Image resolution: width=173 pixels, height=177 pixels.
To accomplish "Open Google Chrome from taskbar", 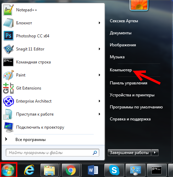I will [71, 170].
